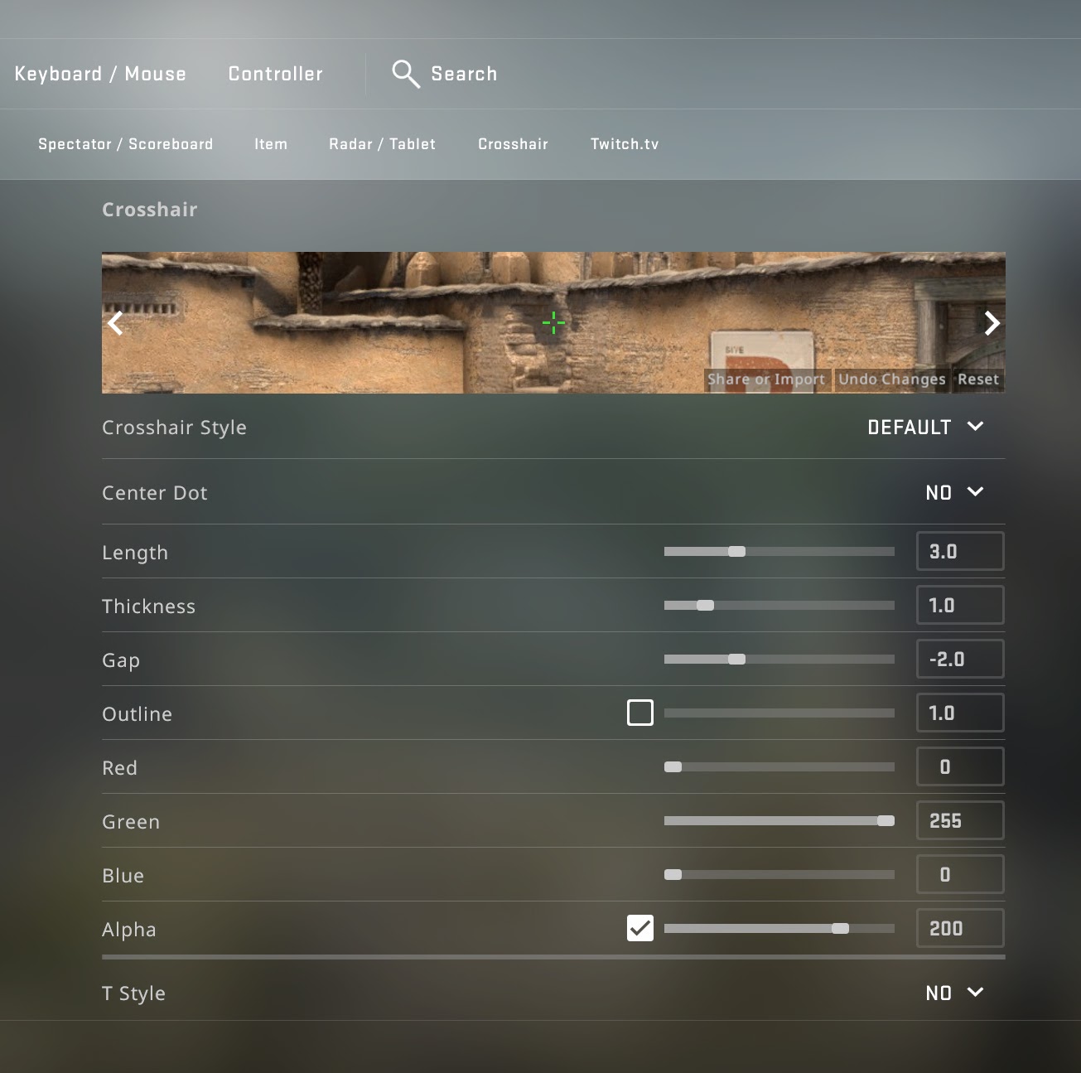Click the Search label in the settings header
This screenshot has width=1081, height=1073.
464,74
